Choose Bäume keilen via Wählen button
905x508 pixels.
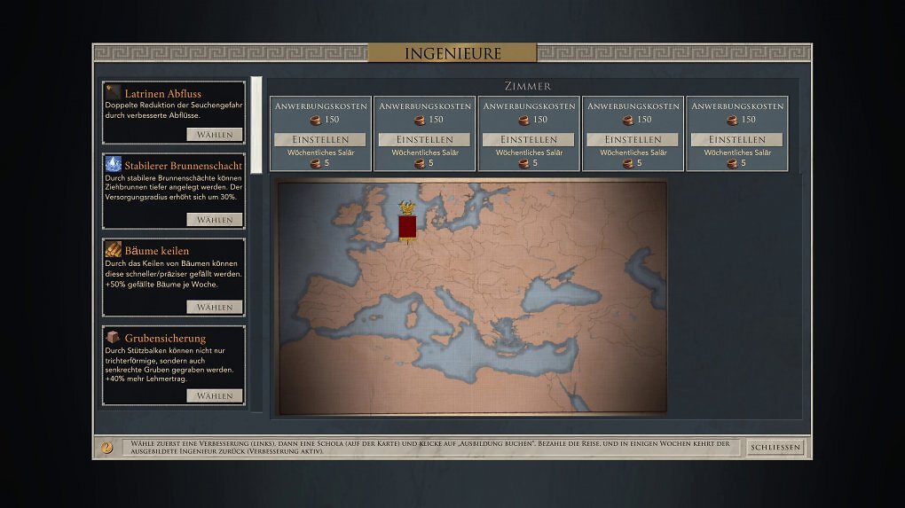pos(215,308)
